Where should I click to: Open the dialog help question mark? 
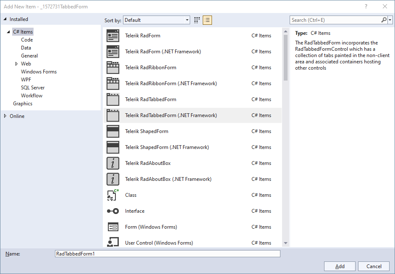click(366, 7)
